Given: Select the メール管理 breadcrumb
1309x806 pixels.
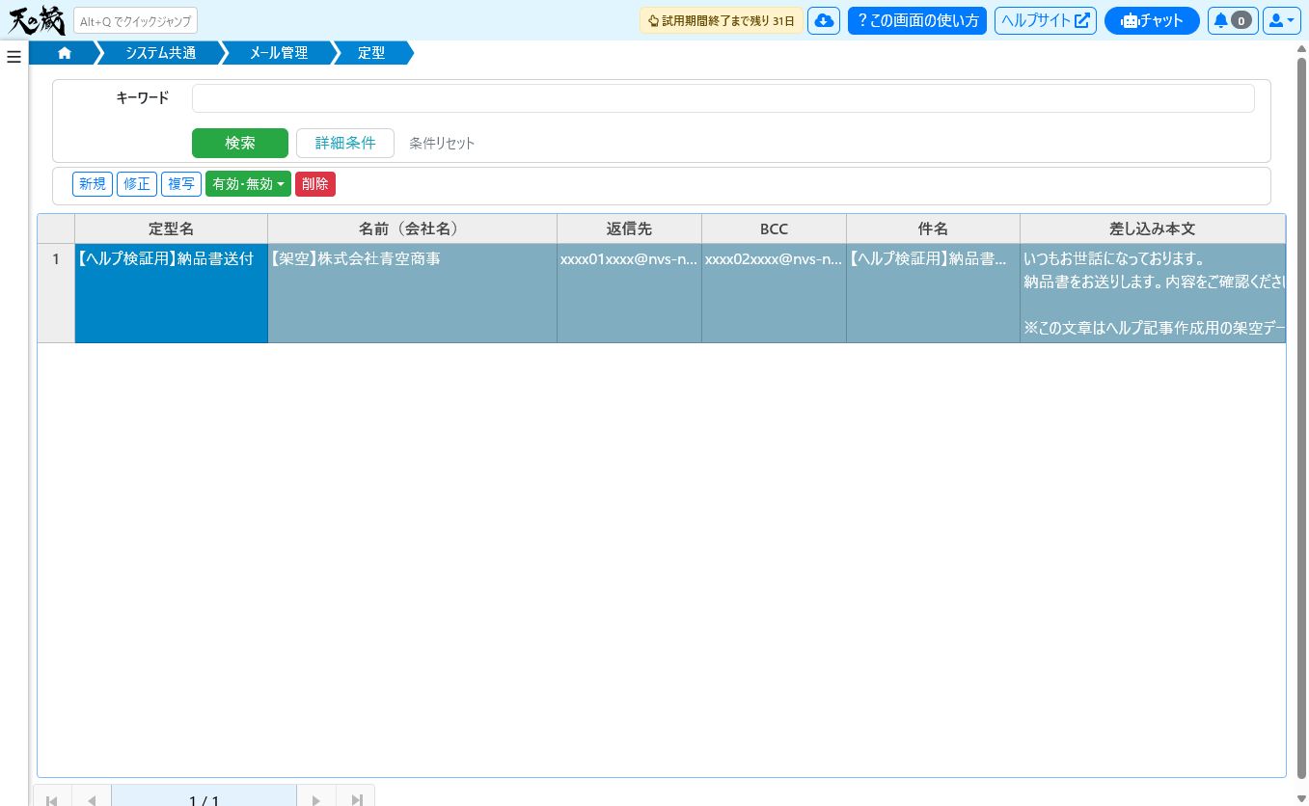Looking at the screenshot, I should click(x=279, y=53).
